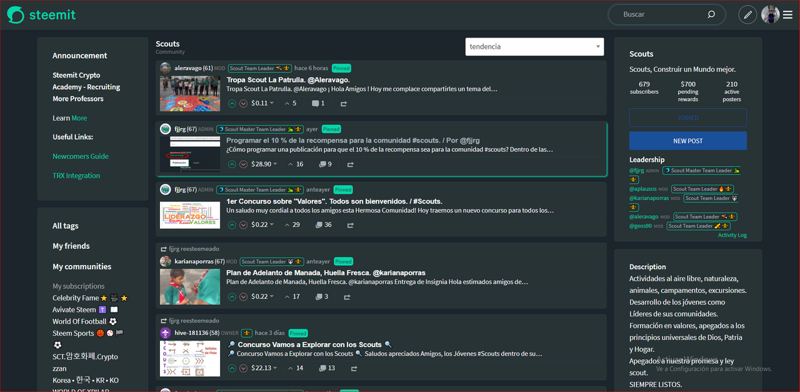Select My communities in sidebar

(x=82, y=266)
